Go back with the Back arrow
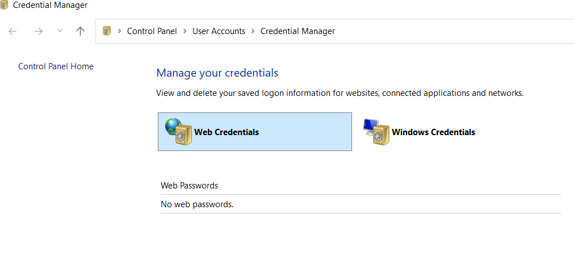The image size is (574, 260). pyautogui.click(x=12, y=31)
